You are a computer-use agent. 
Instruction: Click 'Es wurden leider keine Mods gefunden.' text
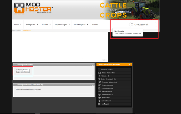(x=29, y=90)
